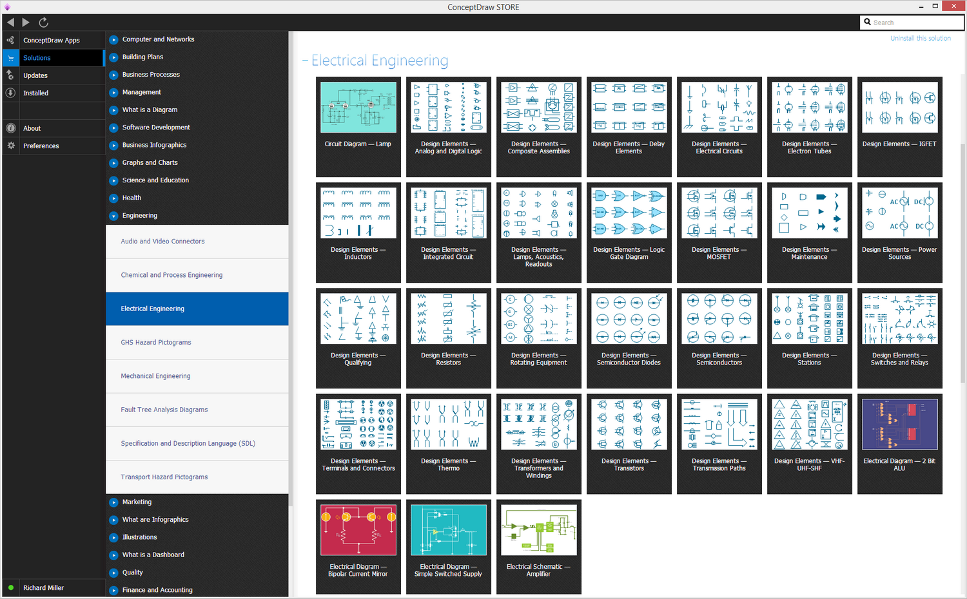Click the Preferences gear icon
The image size is (967, 599).
(x=10, y=146)
